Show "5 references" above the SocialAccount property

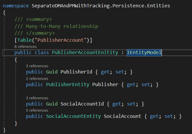click(37, 110)
